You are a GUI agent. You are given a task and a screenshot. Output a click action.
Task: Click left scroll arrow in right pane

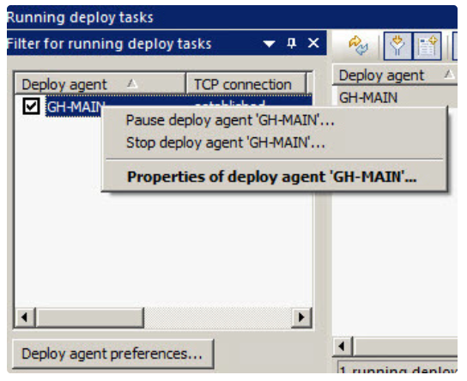[342, 346]
